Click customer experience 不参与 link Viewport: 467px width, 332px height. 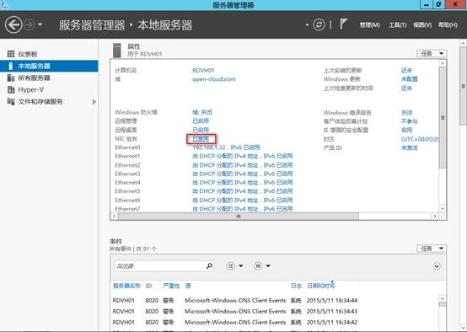[409, 121]
